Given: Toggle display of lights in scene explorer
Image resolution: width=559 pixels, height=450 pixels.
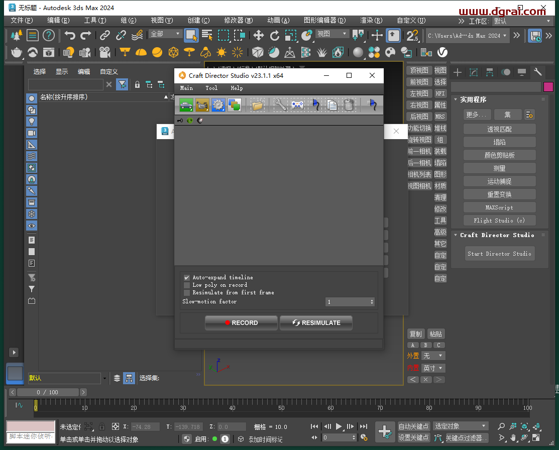Looking at the screenshot, I should [32, 122].
